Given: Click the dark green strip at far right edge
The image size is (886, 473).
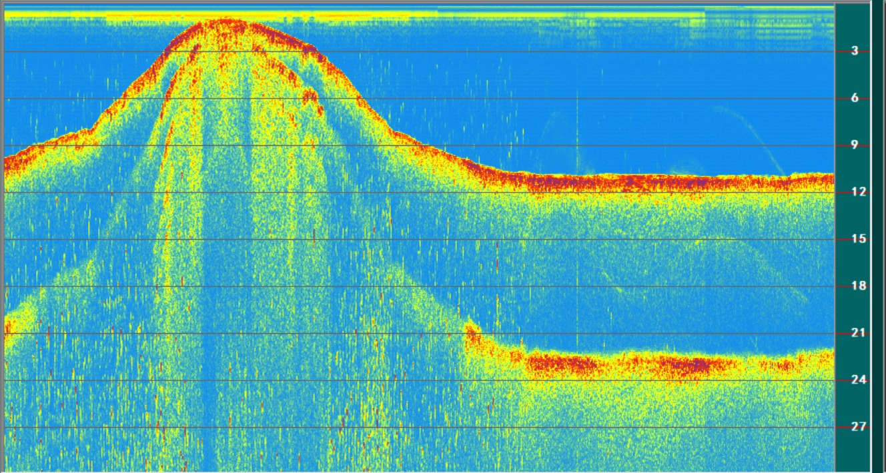Looking at the screenshot, I should click(x=879, y=236).
